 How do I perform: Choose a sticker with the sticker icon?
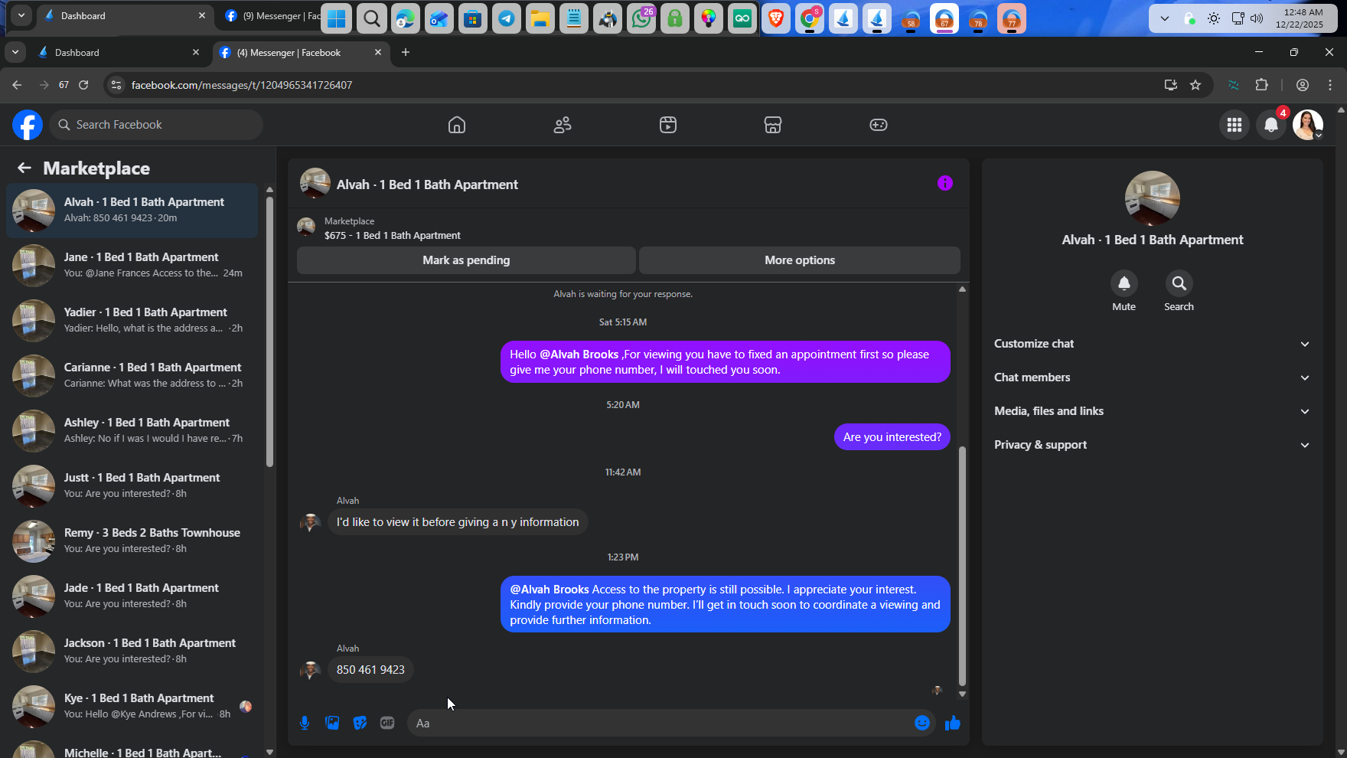(360, 723)
